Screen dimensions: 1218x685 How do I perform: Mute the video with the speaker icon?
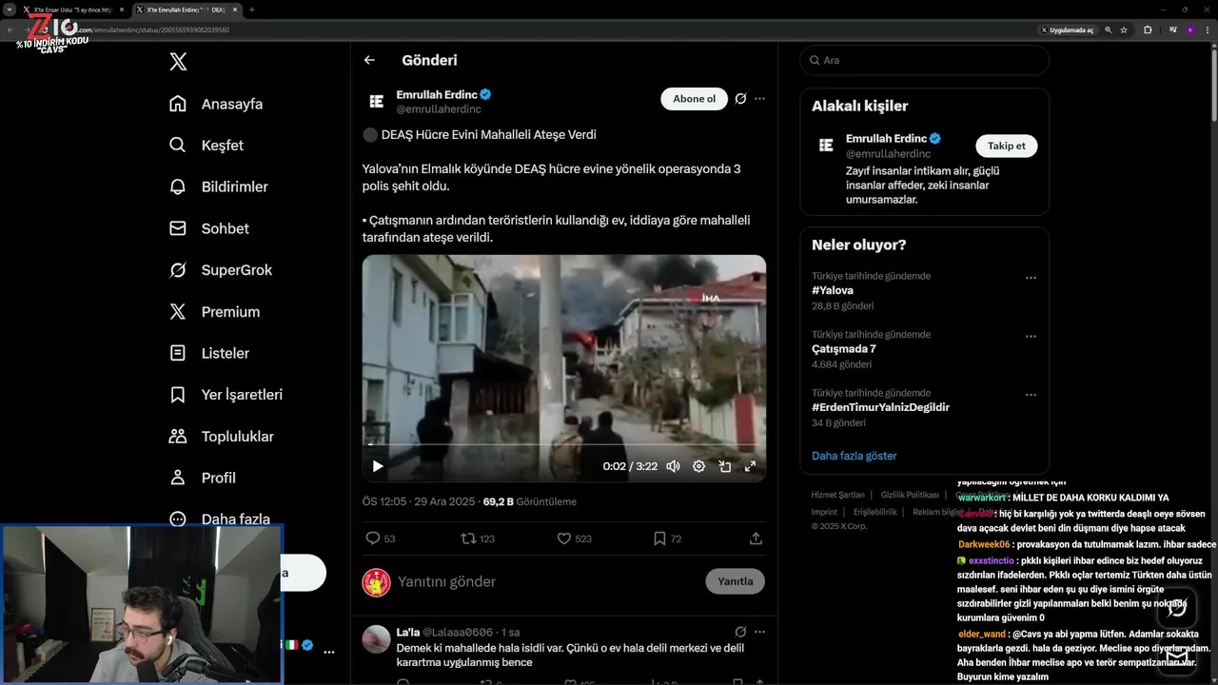click(673, 466)
